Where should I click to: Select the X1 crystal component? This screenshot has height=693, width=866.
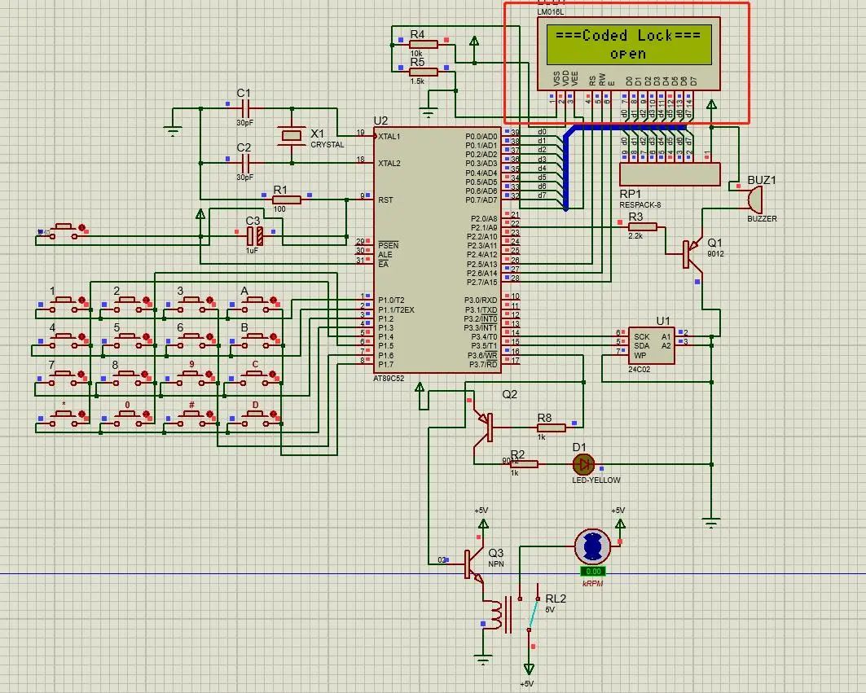(x=289, y=136)
